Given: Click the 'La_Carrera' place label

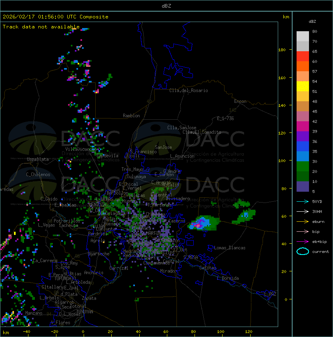Looking at the screenshot, I should coord(45,261).
